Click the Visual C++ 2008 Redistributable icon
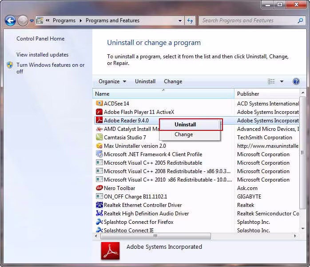The width and height of the screenshot is (310, 267). [x=99, y=171]
